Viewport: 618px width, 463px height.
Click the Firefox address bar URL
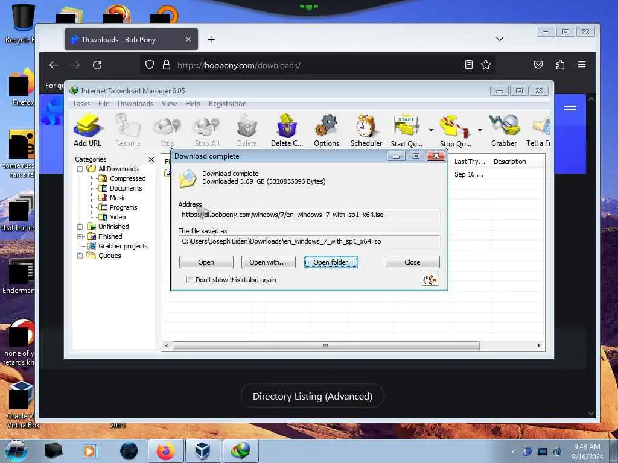(x=239, y=65)
